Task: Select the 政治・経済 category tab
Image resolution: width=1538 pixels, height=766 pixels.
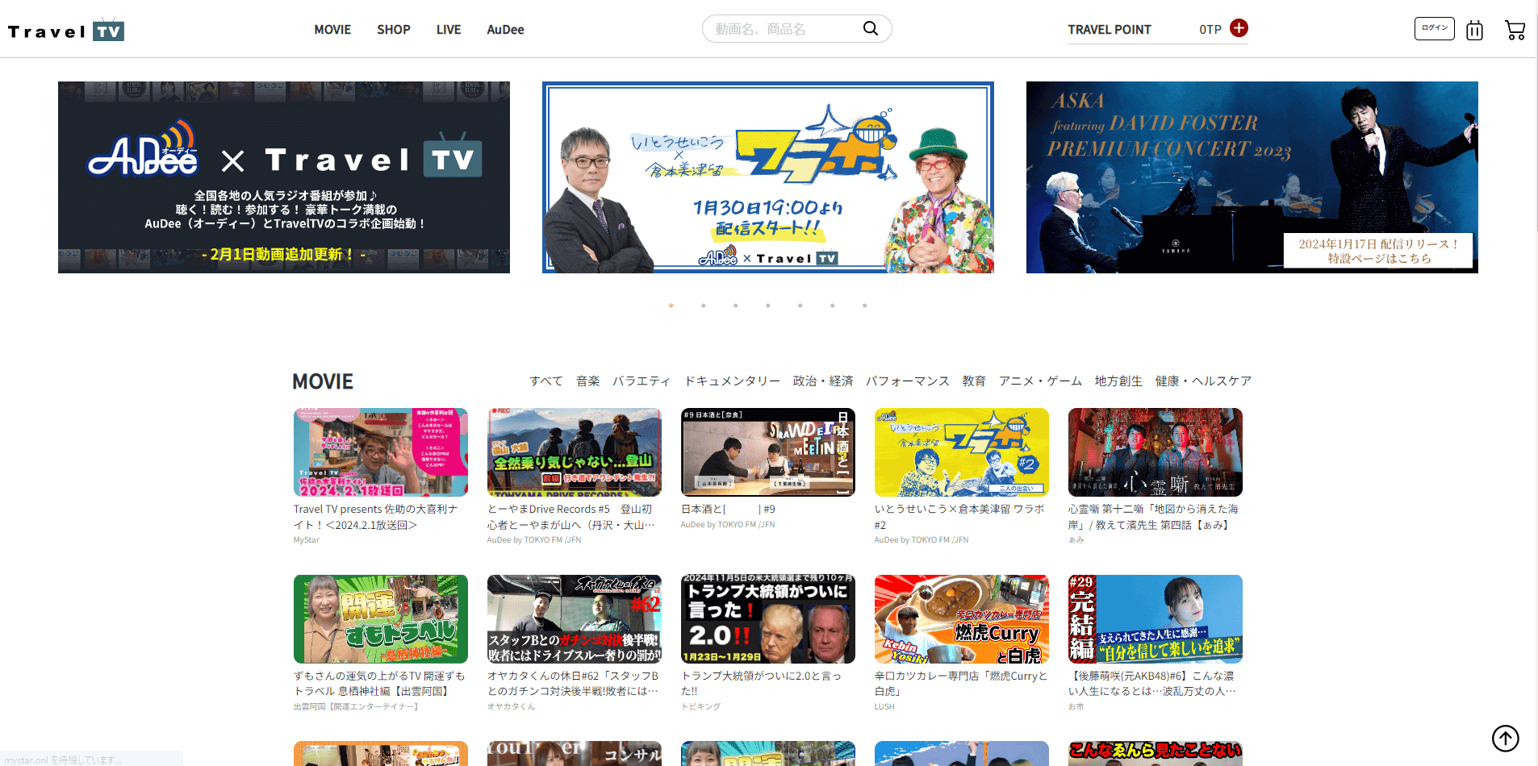Action: click(823, 381)
